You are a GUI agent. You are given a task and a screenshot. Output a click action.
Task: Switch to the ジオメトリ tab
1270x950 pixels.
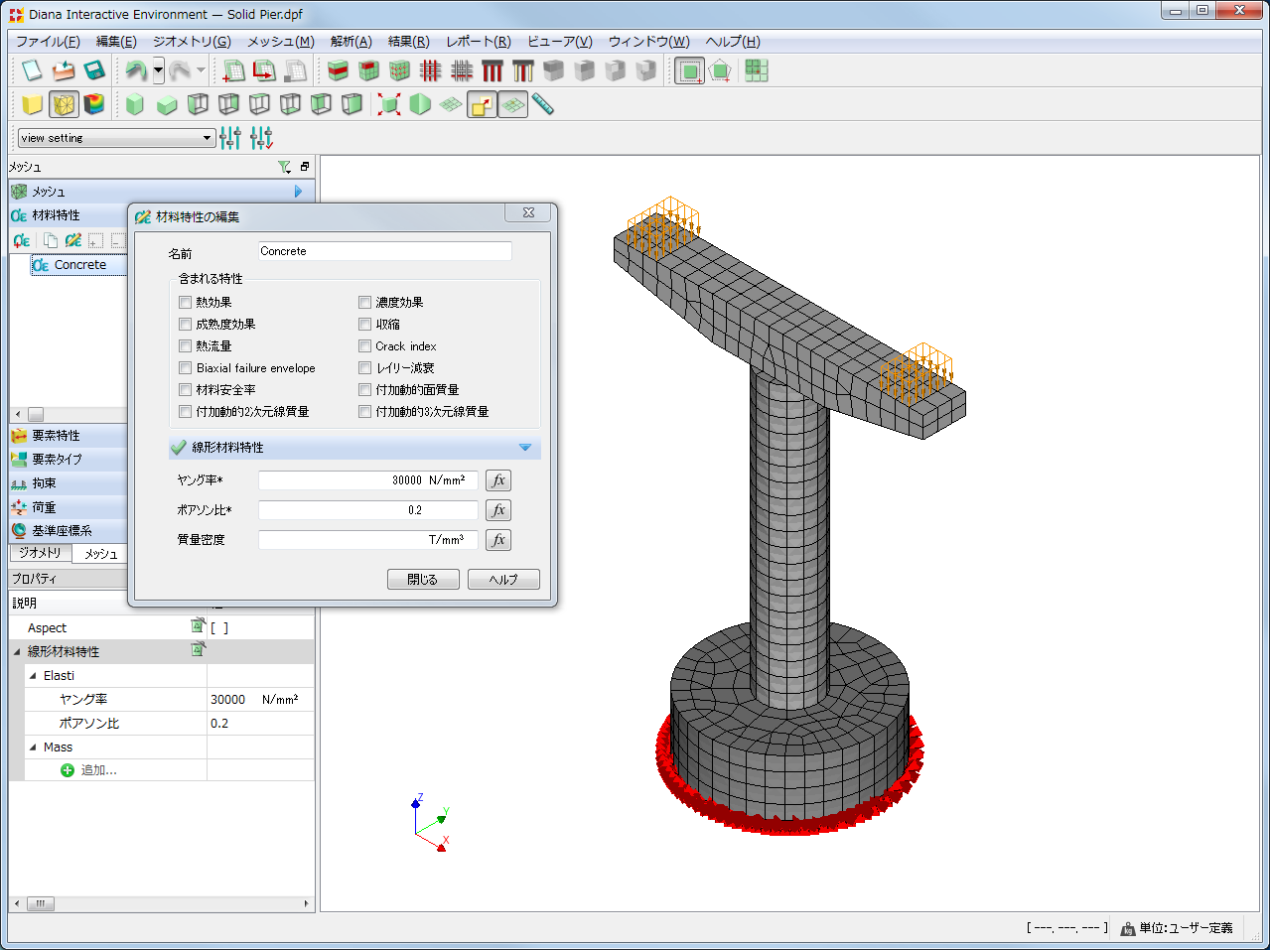(41, 553)
